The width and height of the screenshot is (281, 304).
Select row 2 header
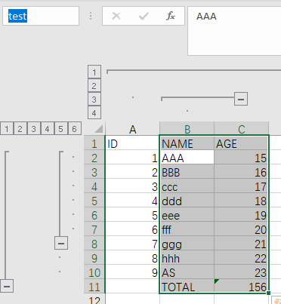tap(94, 158)
